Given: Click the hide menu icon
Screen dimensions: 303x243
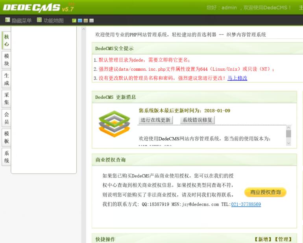Looking at the screenshot, I should click(7, 20).
